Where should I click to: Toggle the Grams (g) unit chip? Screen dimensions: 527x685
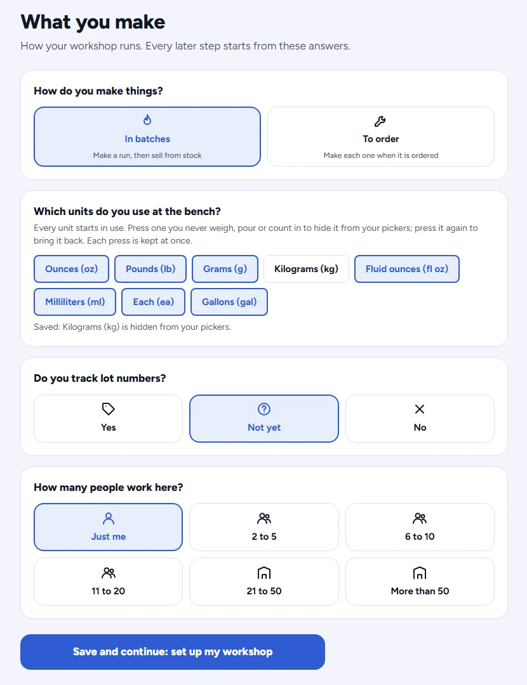pyautogui.click(x=225, y=269)
